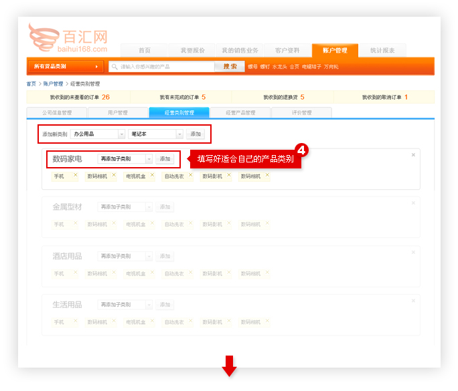The width and height of the screenshot is (458, 391).
Task: Click the Baihui168 logo
Action: 68,38
